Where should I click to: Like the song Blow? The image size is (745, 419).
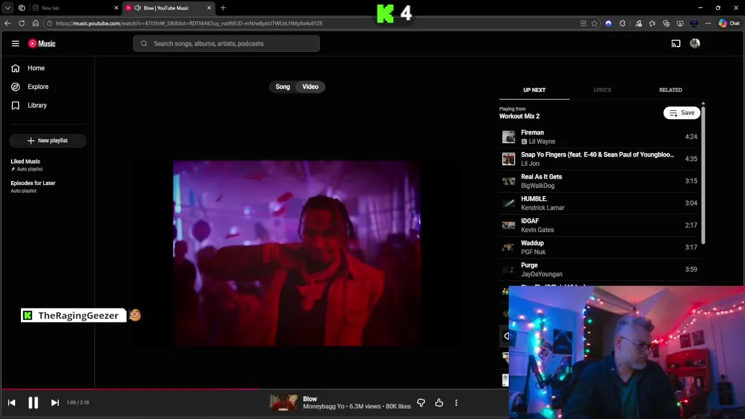pyautogui.click(x=439, y=403)
